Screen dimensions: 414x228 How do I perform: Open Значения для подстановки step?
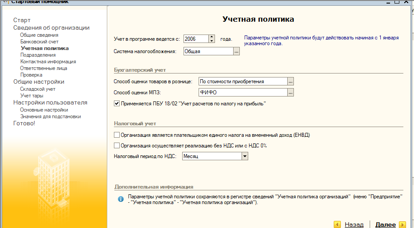pyautogui.click(x=51, y=116)
